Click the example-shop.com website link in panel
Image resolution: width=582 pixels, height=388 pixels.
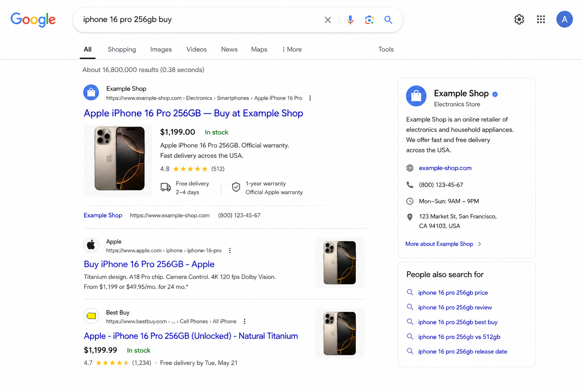(445, 168)
